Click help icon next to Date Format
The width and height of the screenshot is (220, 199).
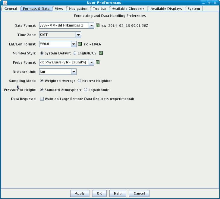[98, 26]
